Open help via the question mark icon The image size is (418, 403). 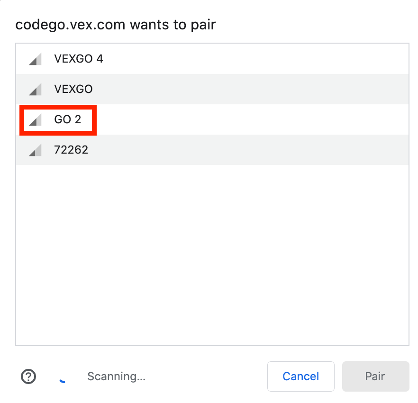tap(28, 376)
